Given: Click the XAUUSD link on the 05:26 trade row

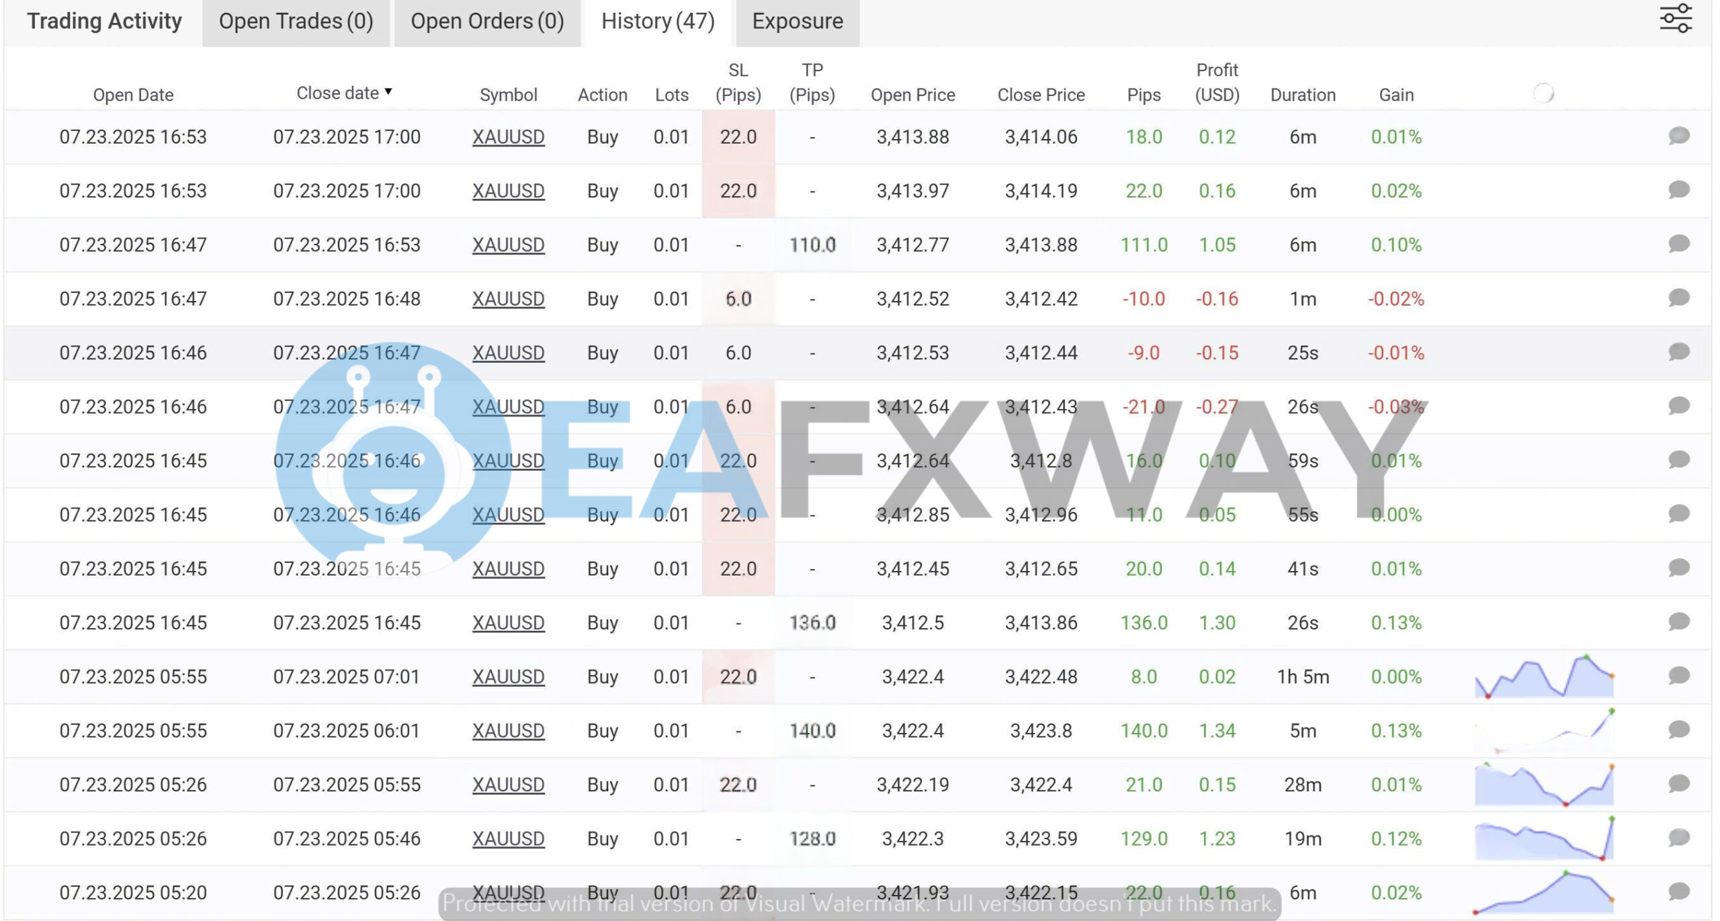Looking at the screenshot, I should (509, 784).
